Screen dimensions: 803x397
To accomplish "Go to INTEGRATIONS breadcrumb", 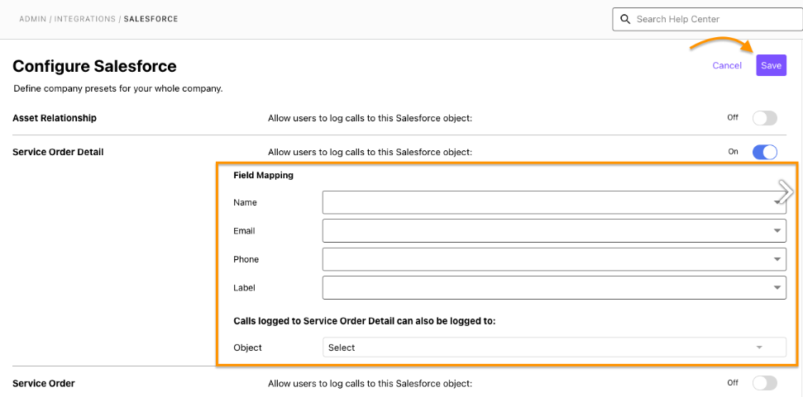I will tap(85, 19).
